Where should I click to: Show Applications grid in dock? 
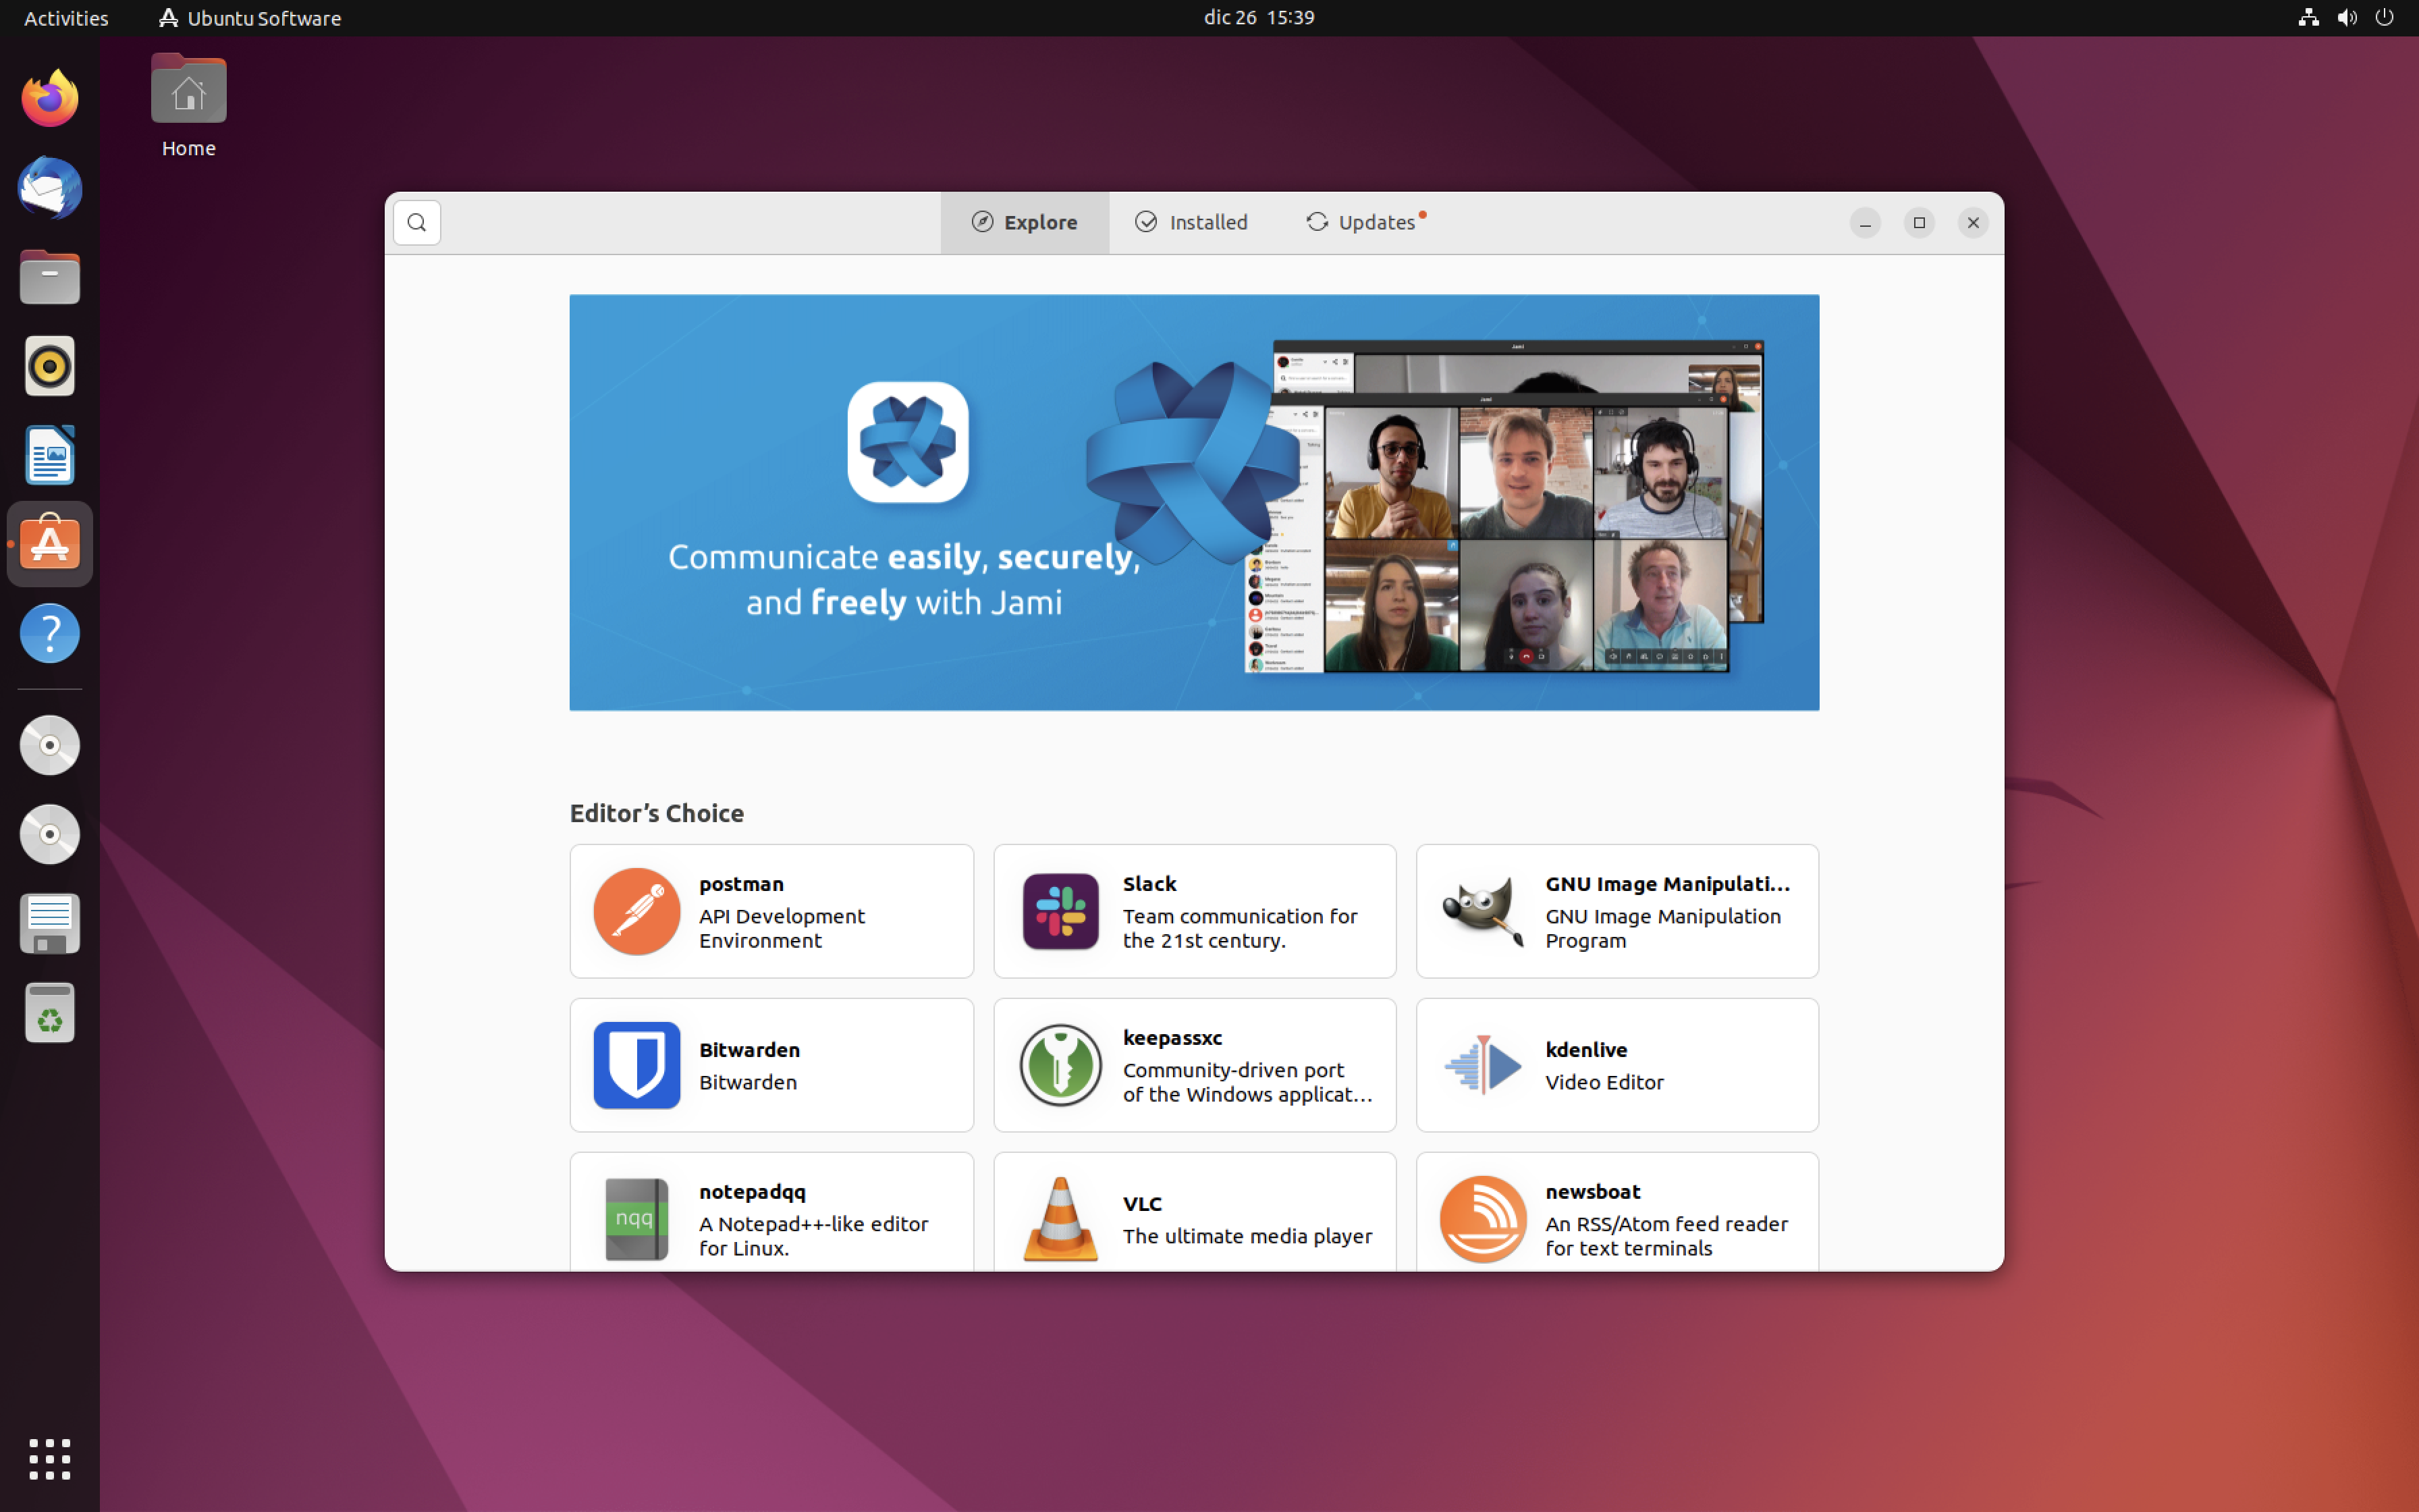point(50,1459)
